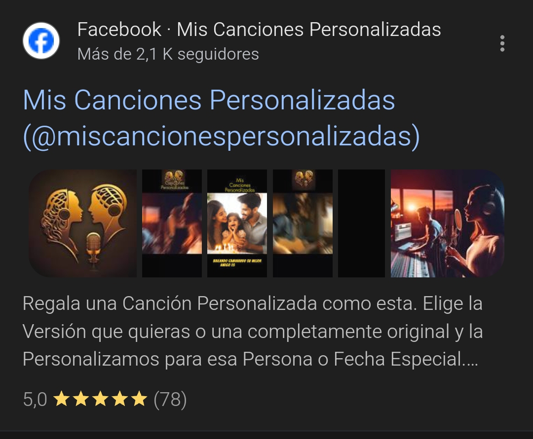533x439 pixels.
Task: Open the family birthday cake thumbnail
Action: point(237,223)
